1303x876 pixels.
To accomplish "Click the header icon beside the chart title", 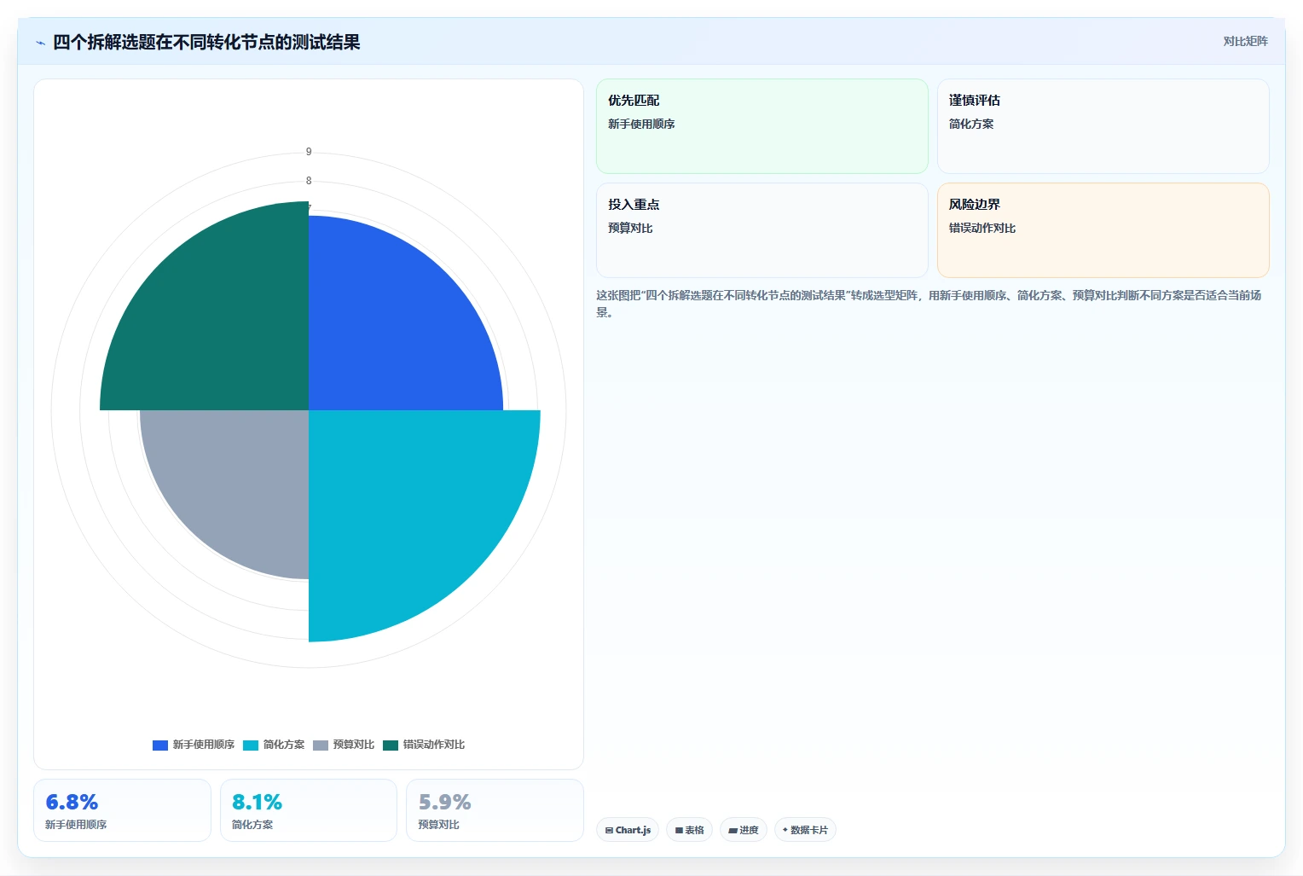I will point(40,43).
